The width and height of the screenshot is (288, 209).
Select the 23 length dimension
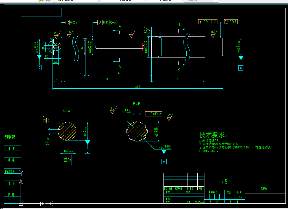[58, 79]
